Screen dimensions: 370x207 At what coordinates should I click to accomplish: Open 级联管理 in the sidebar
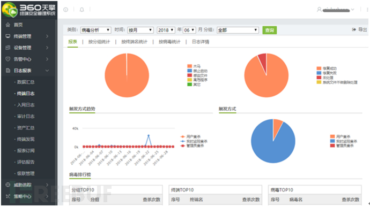pyautogui.click(x=26, y=173)
